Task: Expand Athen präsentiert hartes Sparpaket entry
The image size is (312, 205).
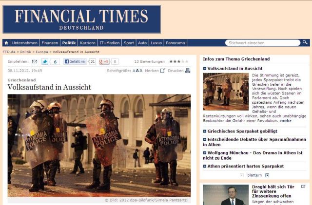Action: [x=205, y=166]
